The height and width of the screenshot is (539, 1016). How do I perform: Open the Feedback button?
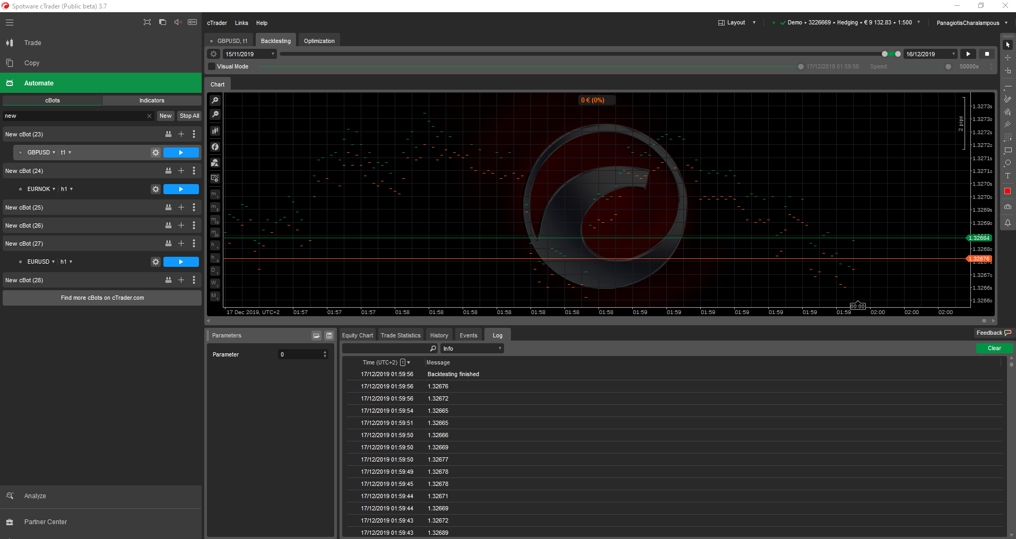click(994, 333)
